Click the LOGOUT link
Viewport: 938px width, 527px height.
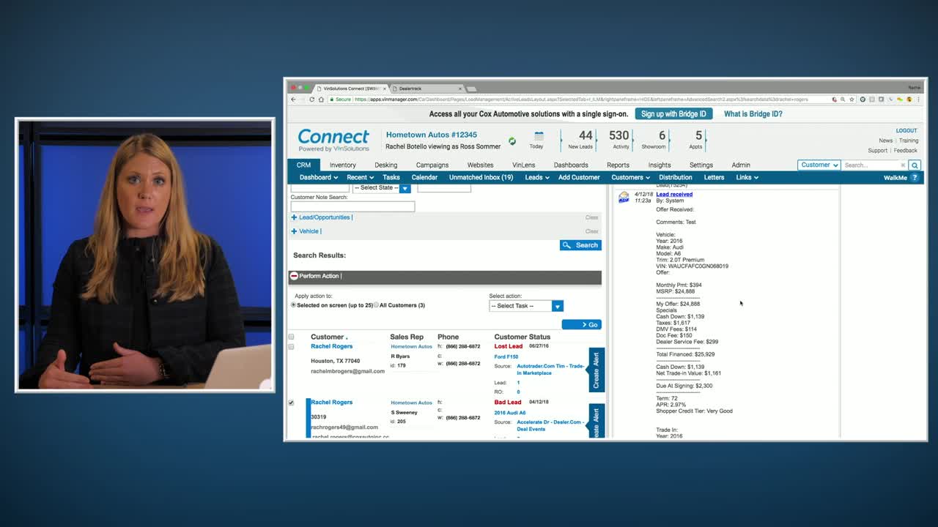click(x=906, y=131)
